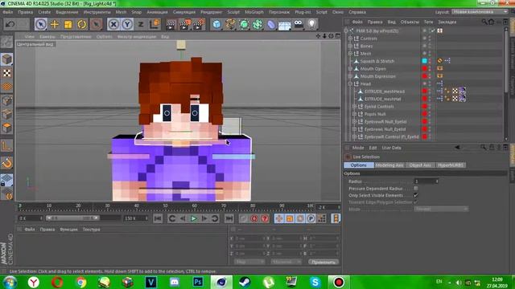The width and height of the screenshot is (515, 289).
Task: Select the Live Selection tool
Action: (x=41, y=24)
